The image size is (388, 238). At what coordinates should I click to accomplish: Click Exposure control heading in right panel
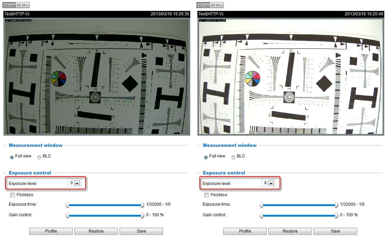[224, 173]
